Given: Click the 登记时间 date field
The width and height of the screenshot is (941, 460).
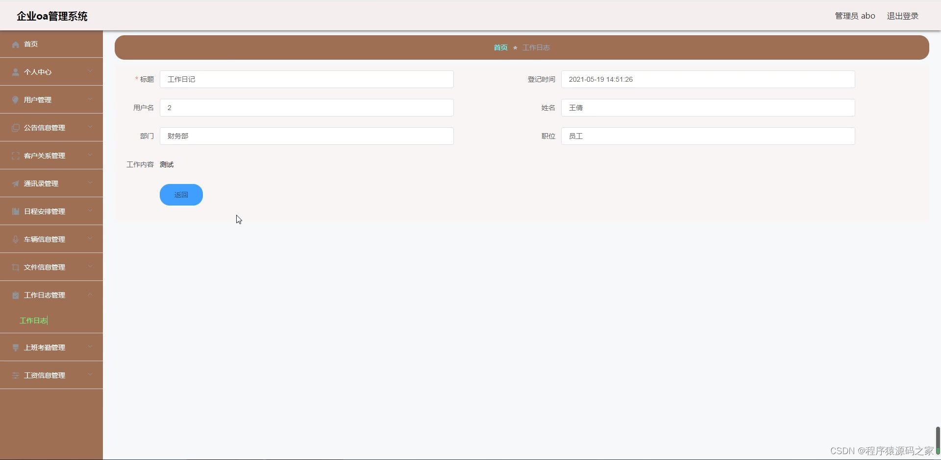Looking at the screenshot, I should (708, 79).
